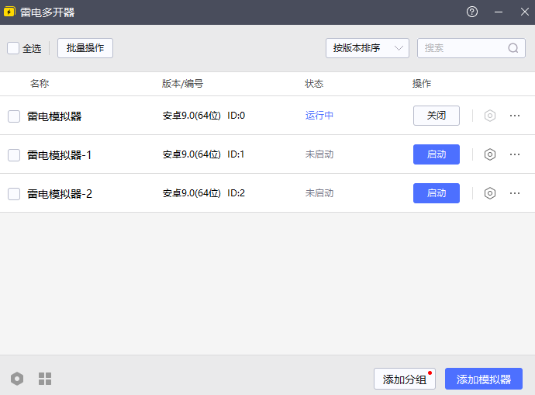Expand the 按版本排序 sort dropdown
535x395 pixels.
tap(367, 48)
